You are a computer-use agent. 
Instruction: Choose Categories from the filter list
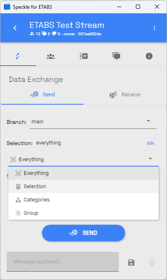point(83,200)
